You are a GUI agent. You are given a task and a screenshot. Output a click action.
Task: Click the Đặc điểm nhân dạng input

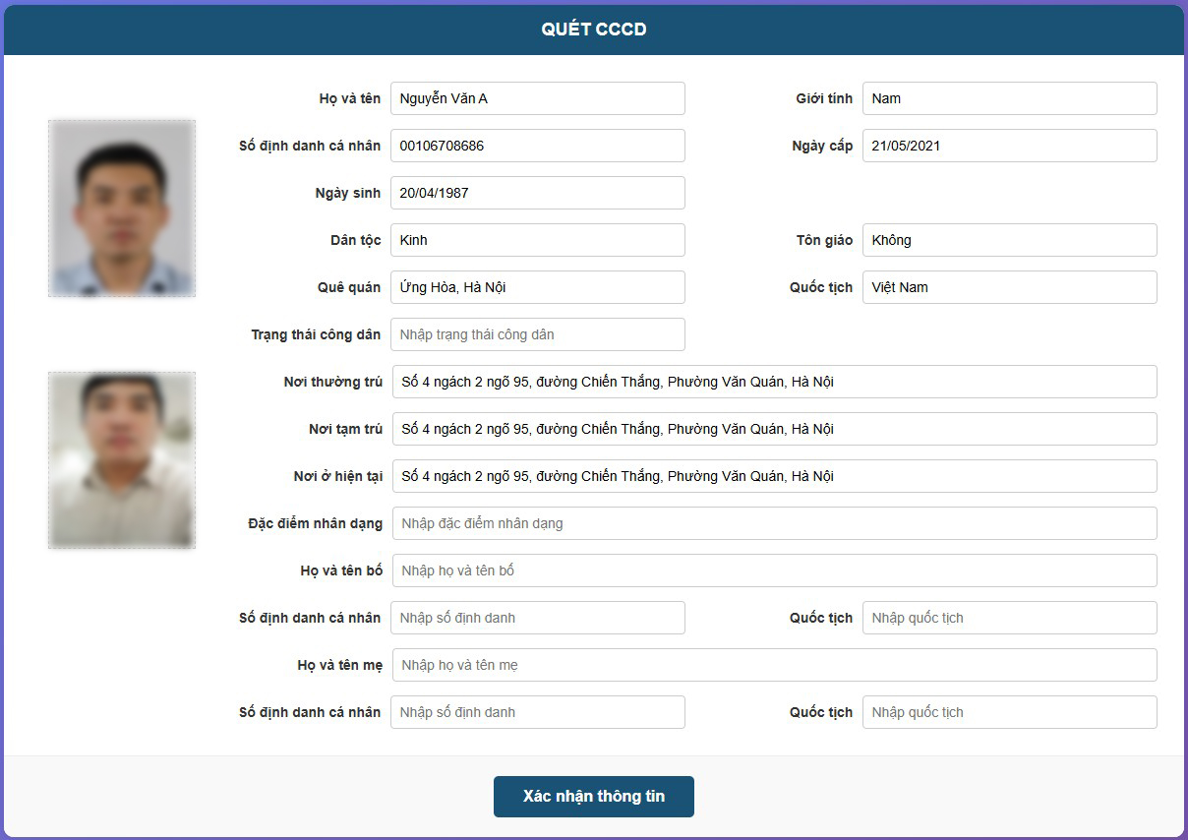tap(774, 523)
